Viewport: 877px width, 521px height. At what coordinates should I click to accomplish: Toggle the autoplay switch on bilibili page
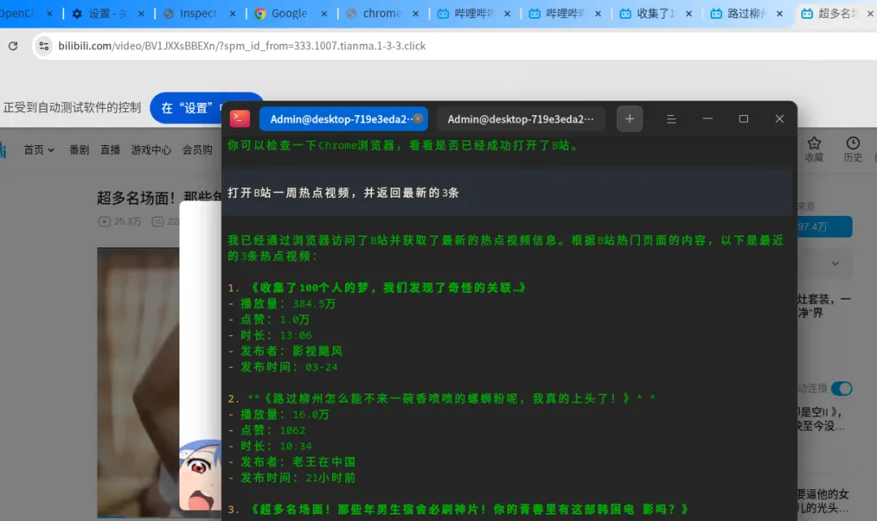pyautogui.click(x=841, y=389)
